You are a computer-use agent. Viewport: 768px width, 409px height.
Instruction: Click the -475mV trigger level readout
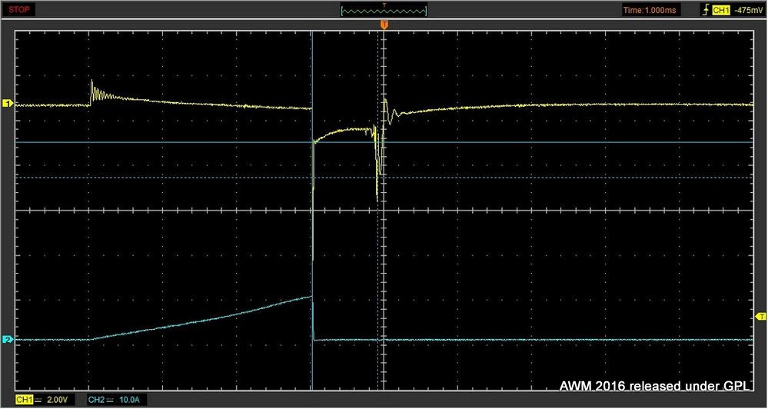pyautogui.click(x=746, y=10)
